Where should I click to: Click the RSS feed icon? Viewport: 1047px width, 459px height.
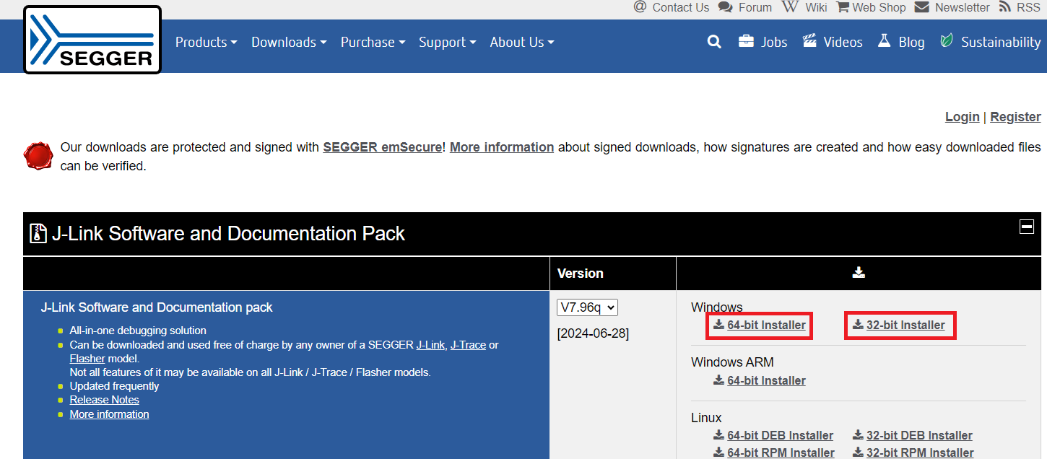click(x=1005, y=7)
